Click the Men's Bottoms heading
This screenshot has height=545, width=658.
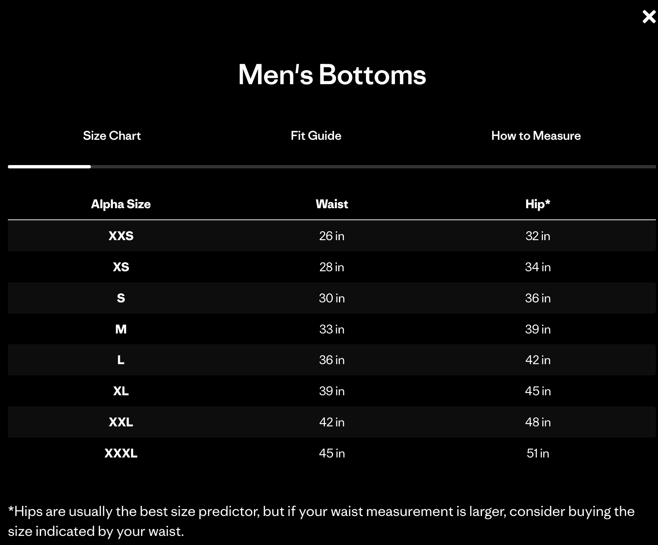(332, 75)
